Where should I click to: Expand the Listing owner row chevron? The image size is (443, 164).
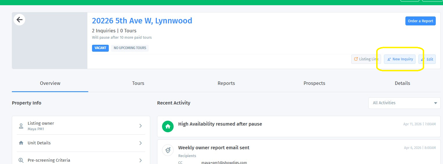pos(140,126)
